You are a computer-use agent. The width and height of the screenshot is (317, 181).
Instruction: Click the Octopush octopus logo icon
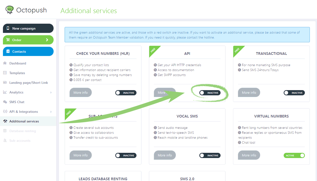(10, 10)
